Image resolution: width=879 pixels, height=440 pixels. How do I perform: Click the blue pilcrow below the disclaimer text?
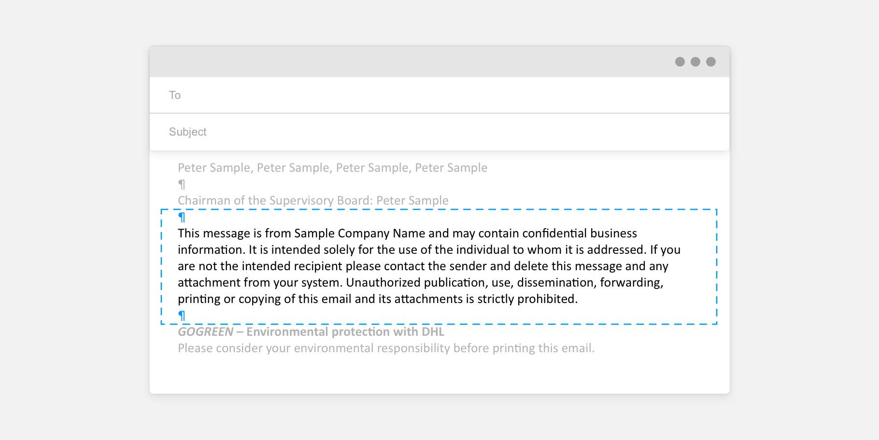[182, 316]
